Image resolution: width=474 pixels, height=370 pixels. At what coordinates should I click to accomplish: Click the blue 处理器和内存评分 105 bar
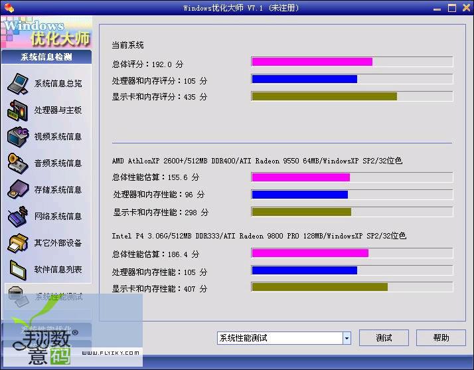point(305,79)
